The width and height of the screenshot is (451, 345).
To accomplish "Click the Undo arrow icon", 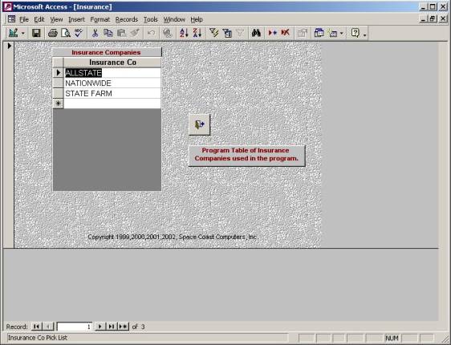I will point(151,33).
